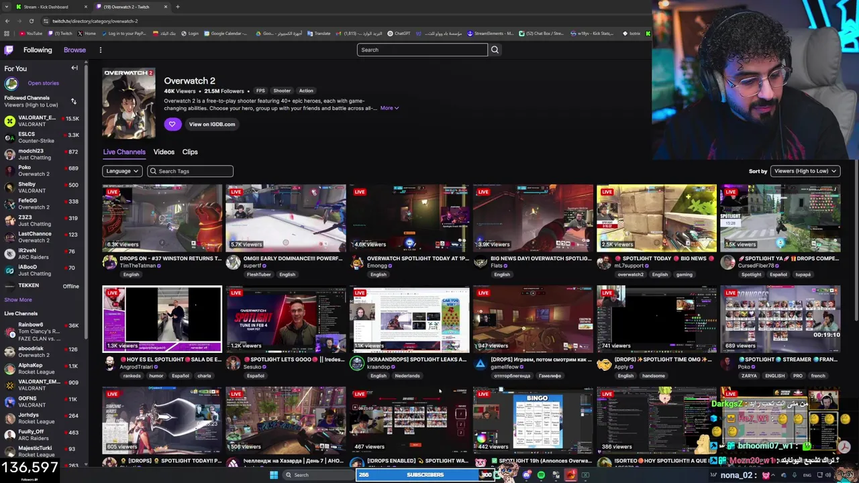The width and height of the screenshot is (859, 483).
Task: Click the Windows Start button
Action: pyautogui.click(x=274, y=475)
